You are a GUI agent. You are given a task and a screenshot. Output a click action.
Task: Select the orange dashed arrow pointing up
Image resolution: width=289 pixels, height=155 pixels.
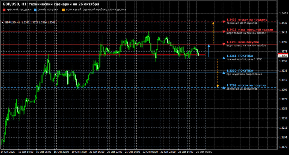coord(213,33)
